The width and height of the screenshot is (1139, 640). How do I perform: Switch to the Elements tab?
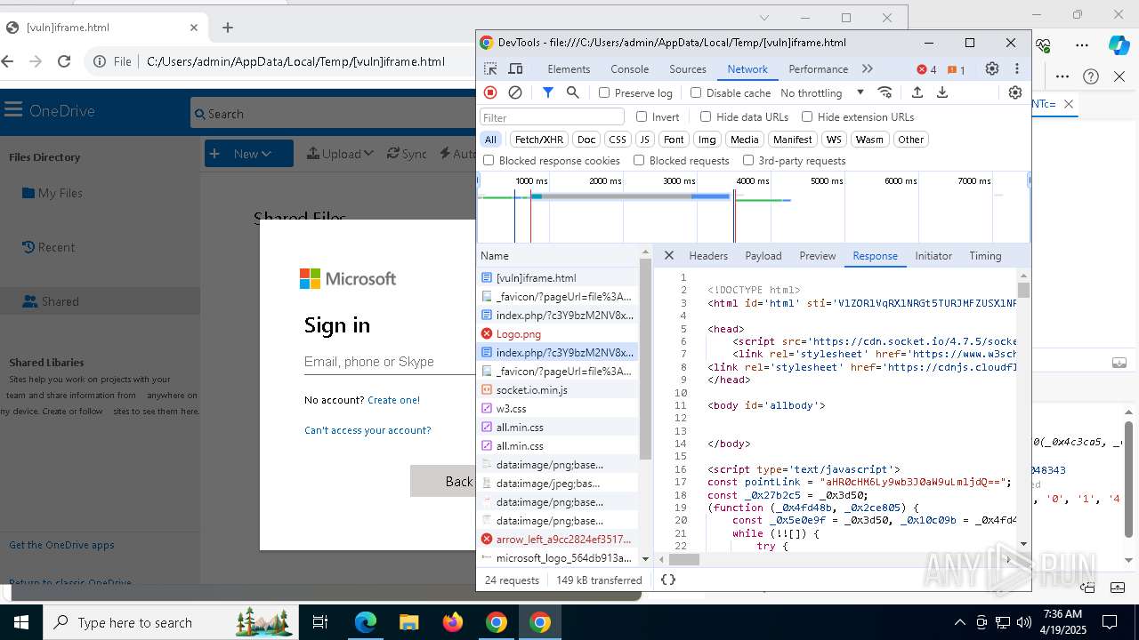point(569,68)
